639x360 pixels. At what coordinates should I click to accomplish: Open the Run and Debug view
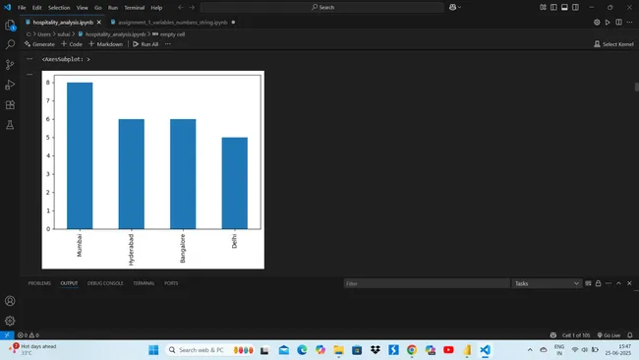point(10,85)
